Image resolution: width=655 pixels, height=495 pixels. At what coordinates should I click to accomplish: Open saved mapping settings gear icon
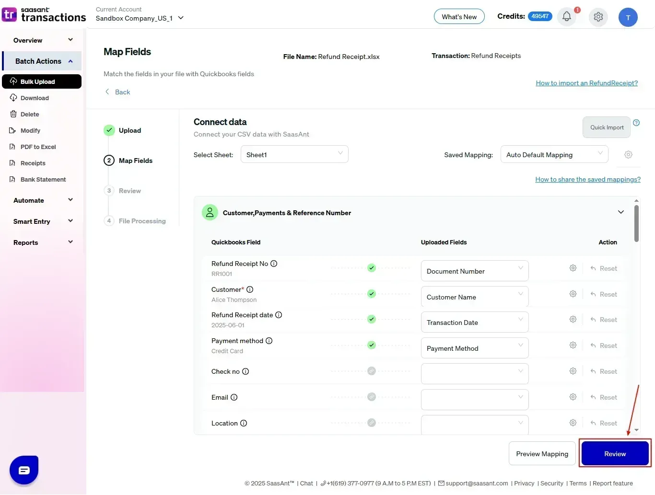(628, 155)
